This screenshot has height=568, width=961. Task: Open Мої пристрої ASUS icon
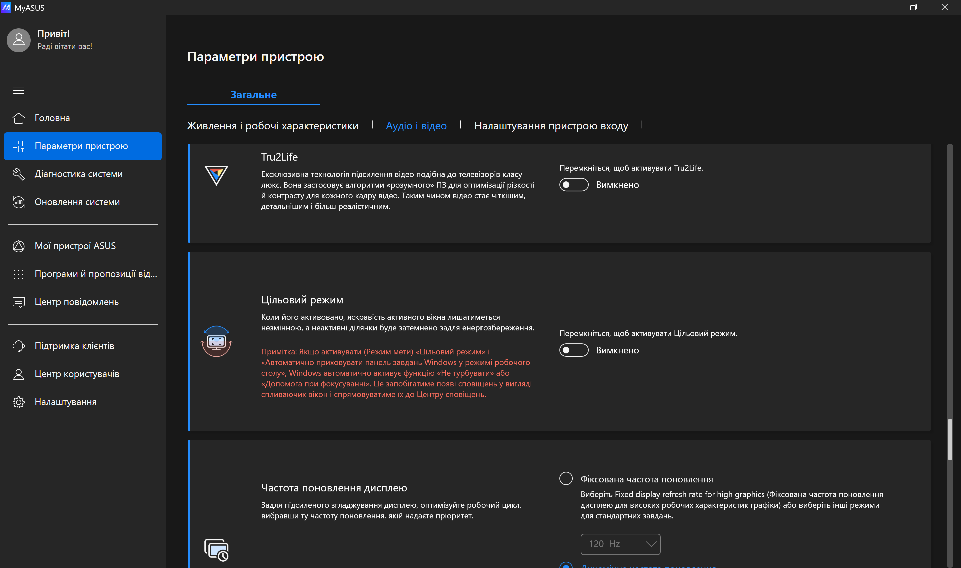pyautogui.click(x=18, y=246)
